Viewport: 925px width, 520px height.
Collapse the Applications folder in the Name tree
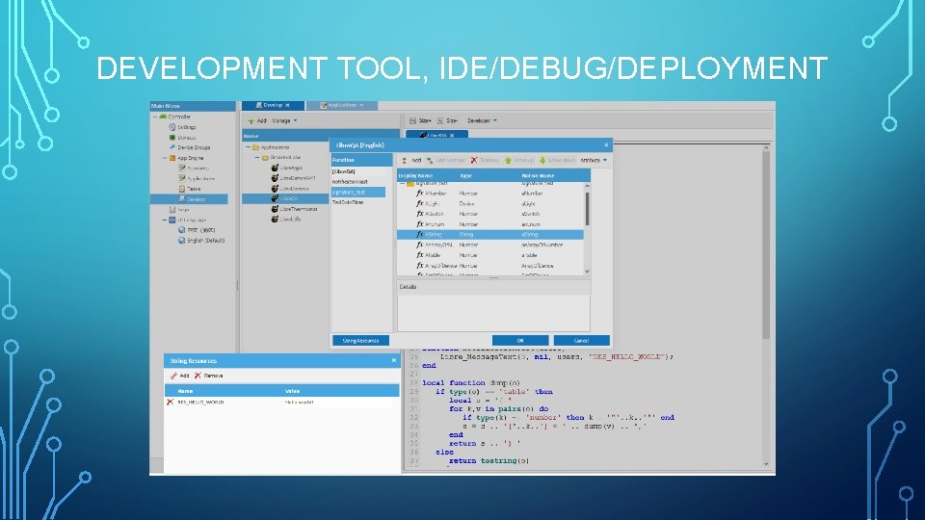coord(249,147)
